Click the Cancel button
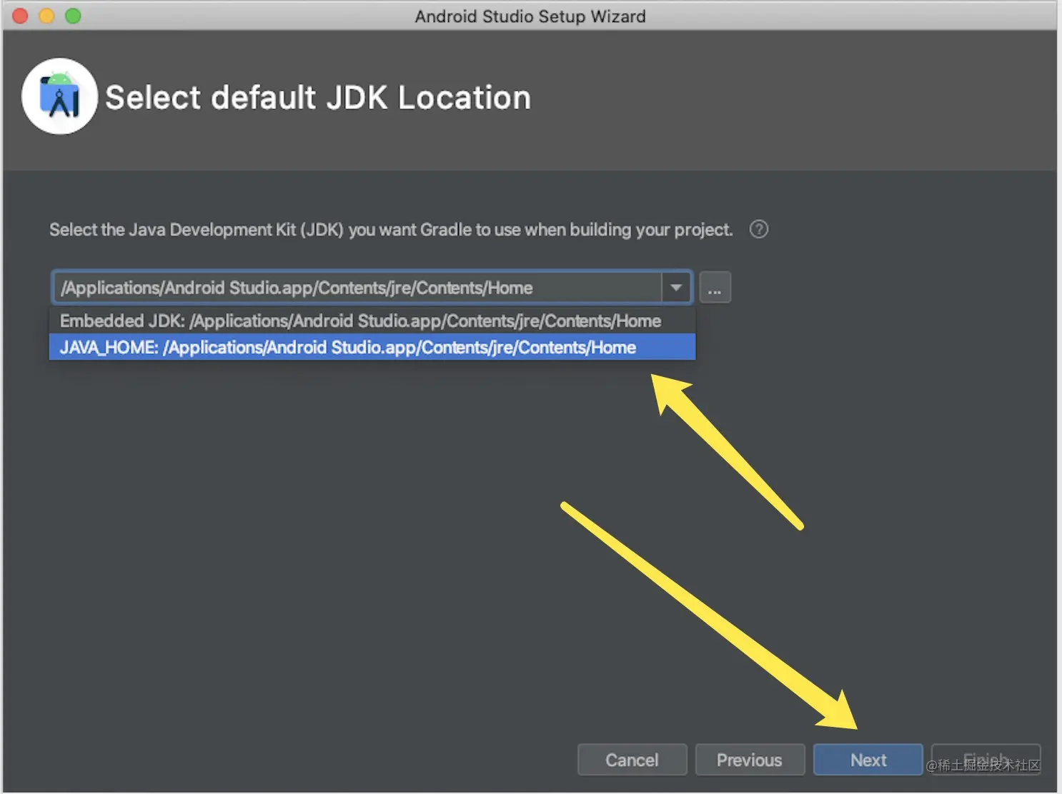Screen dimensions: 1062x794 632,760
